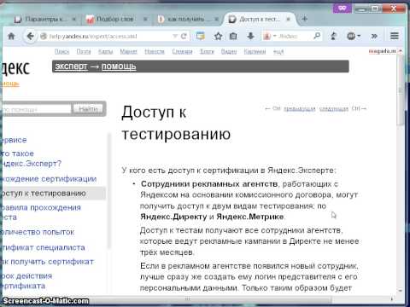Image resolution: width=410 pixels, height=307 pixels.
Task: Open the URL bar history dropdown
Action: [175, 36]
